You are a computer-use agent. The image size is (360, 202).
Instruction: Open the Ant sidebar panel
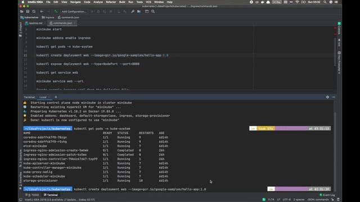coord(339,43)
